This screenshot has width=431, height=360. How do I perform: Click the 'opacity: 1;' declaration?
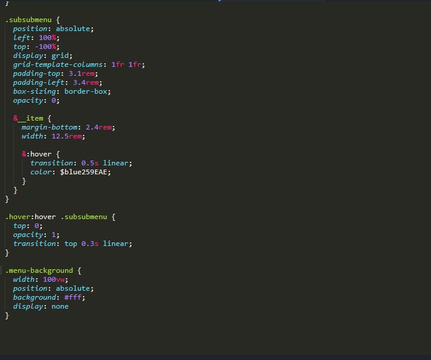(x=36, y=235)
